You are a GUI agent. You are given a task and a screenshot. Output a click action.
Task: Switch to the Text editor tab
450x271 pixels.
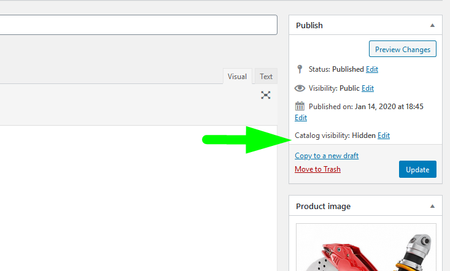(x=266, y=77)
